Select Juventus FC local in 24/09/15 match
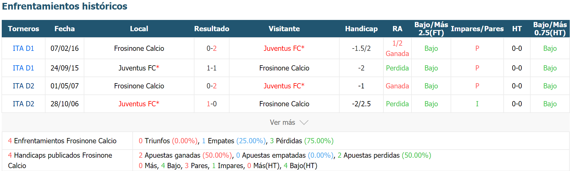 coord(139,68)
